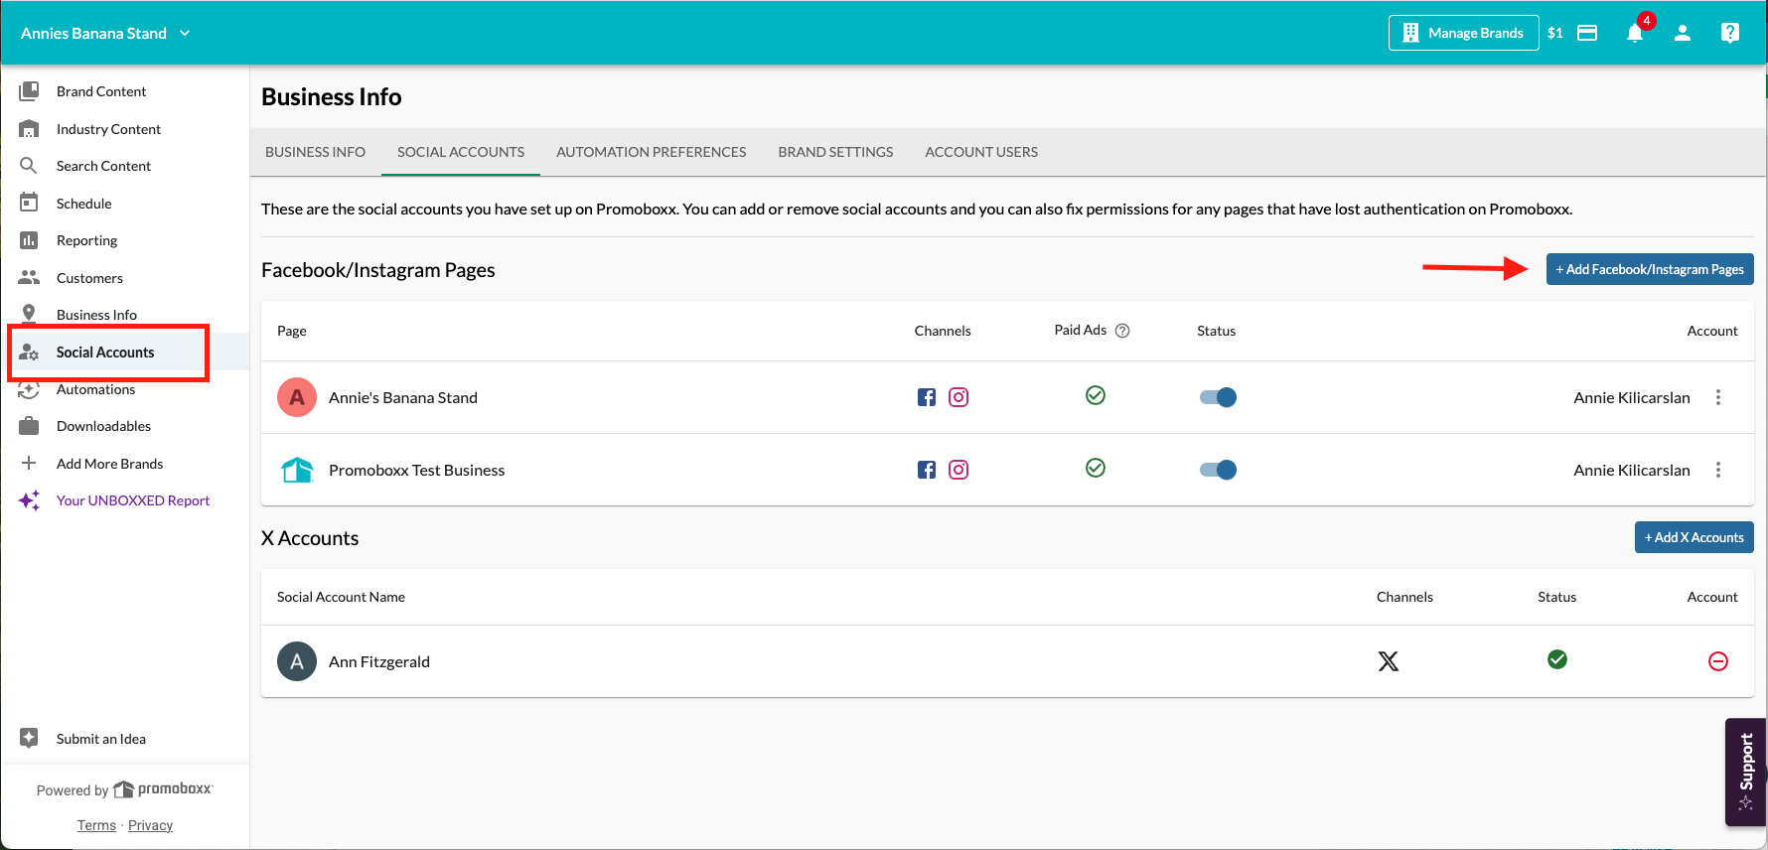Toggle status switch for Promoboxx Test Business

(x=1218, y=470)
